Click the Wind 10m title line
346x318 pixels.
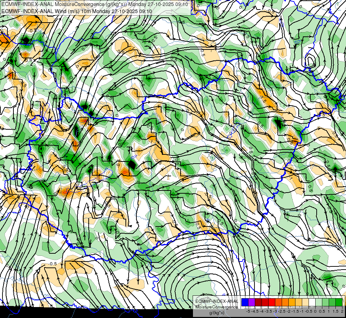77,11
